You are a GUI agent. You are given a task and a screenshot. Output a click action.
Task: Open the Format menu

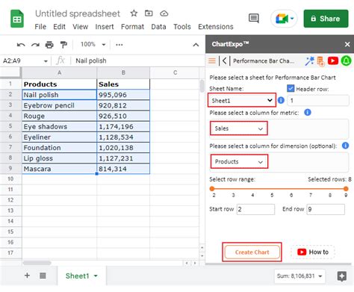point(132,27)
